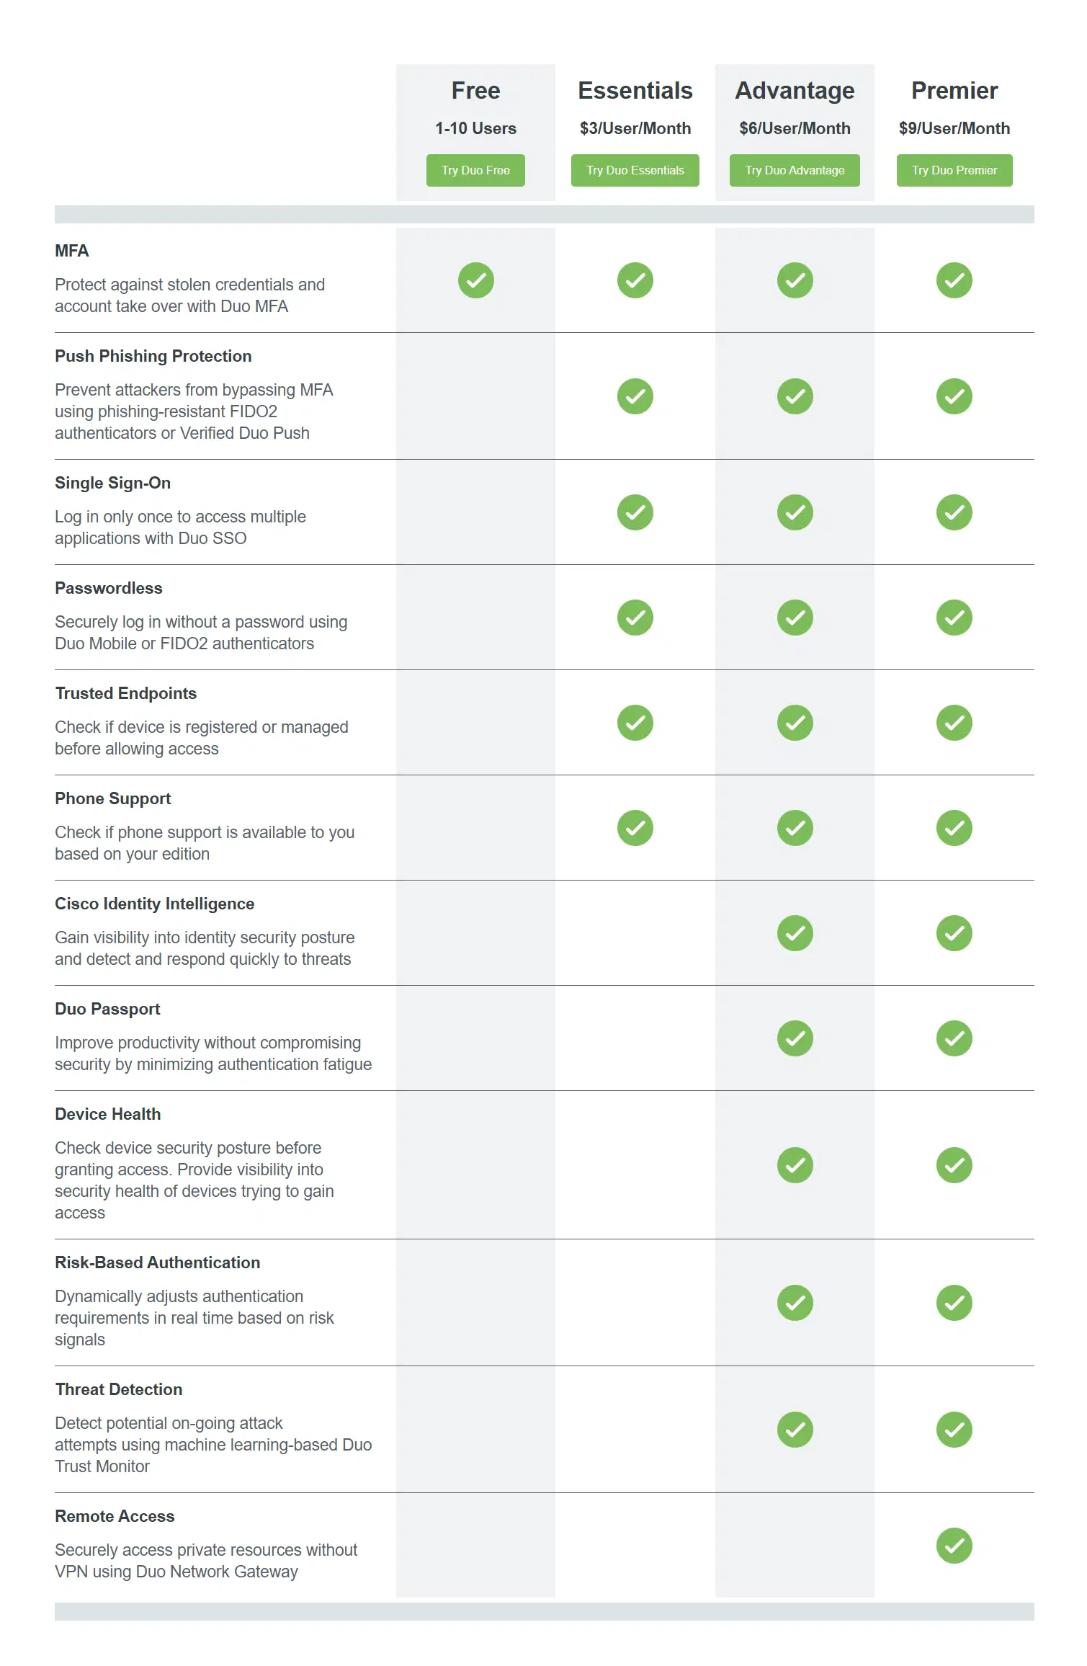Click Phone Support checkmark under Advantage
This screenshot has width=1087, height=1666.
point(795,828)
